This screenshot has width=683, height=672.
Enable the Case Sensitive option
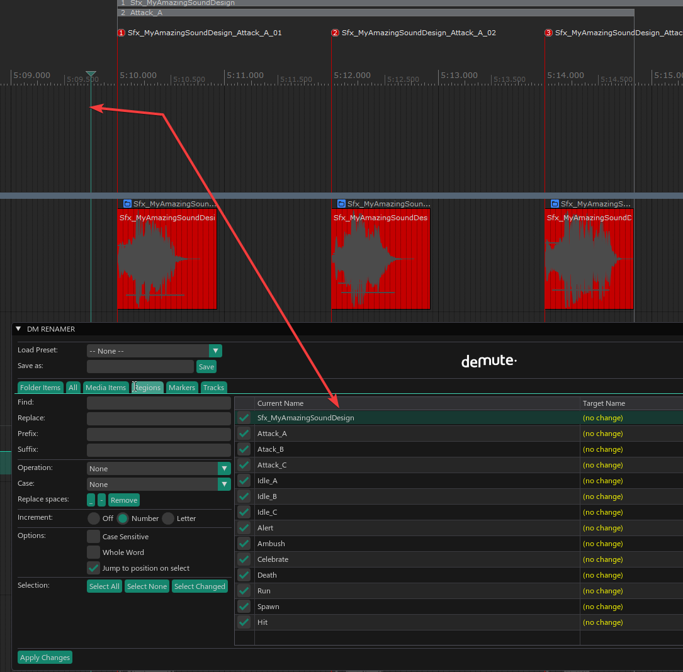pos(93,537)
